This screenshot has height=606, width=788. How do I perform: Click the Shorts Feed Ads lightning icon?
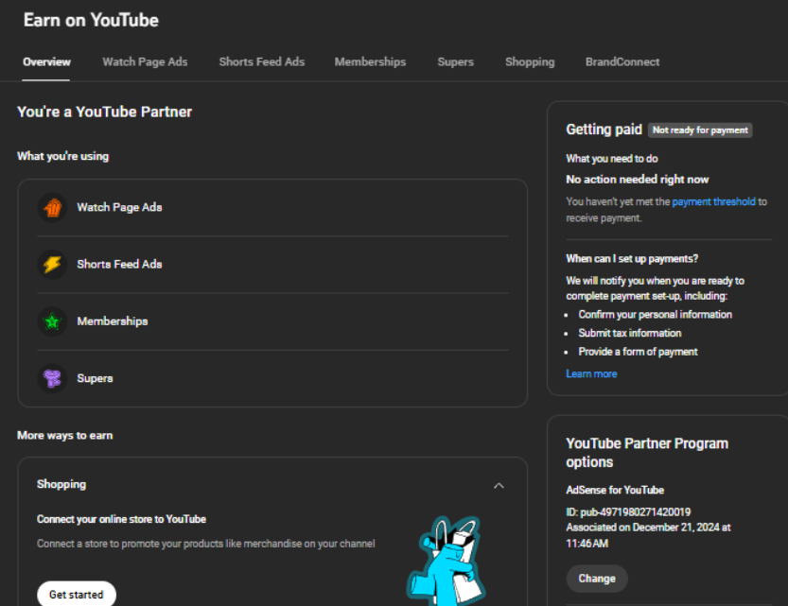(52, 264)
